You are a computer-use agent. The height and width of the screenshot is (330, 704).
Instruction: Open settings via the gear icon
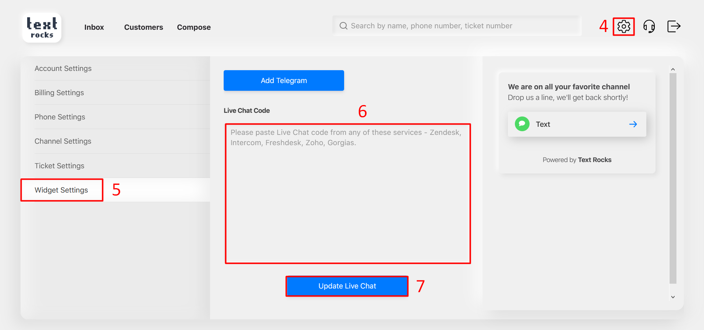click(623, 26)
